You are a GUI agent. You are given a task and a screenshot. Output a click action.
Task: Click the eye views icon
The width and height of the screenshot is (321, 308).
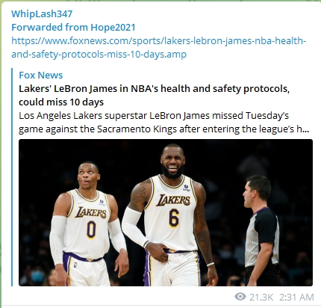pyautogui.click(x=240, y=297)
